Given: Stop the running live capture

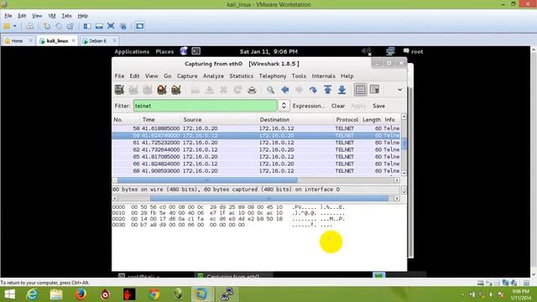Looking at the screenshot, I should tap(162, 90).
